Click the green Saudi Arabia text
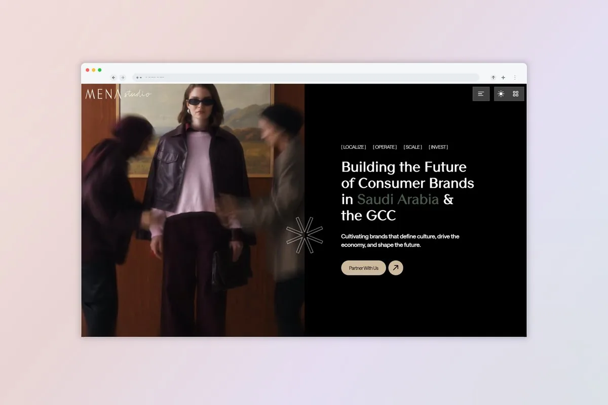This screenshot has height=405, width=608. pyautogui.click(x=398, y=199)
